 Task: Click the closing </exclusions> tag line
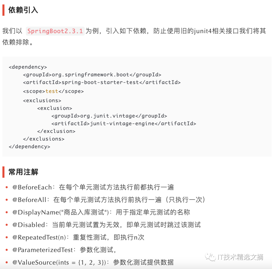tap(44, 139)
